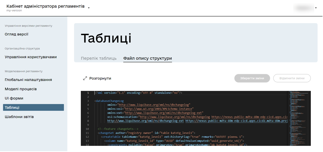This screenshot has height=152, width=323.
Task: Click line number 1 in the editor gutter
Action: click(x=88, y=93)
